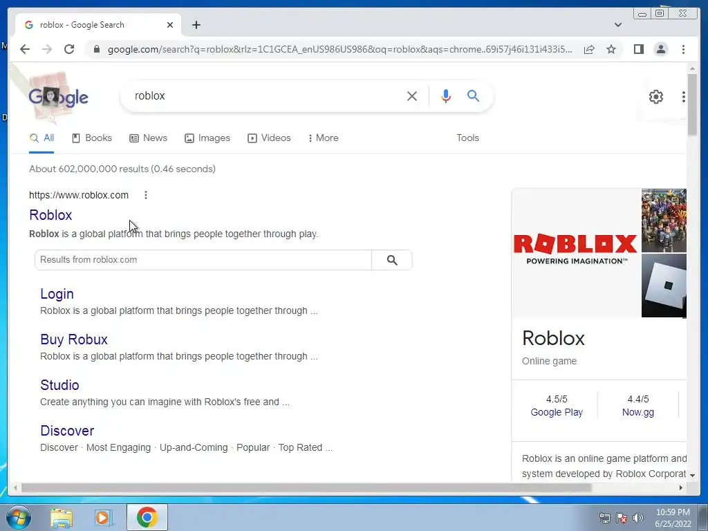Image resolution: width=708 pixels, height=531 pixels.
Task: Click the horizontal scrollbar thumb
Action: tap(306, 487)
